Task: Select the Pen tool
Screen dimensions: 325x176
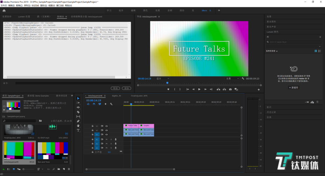Action: pyautogui.click(x=78, y=121)
